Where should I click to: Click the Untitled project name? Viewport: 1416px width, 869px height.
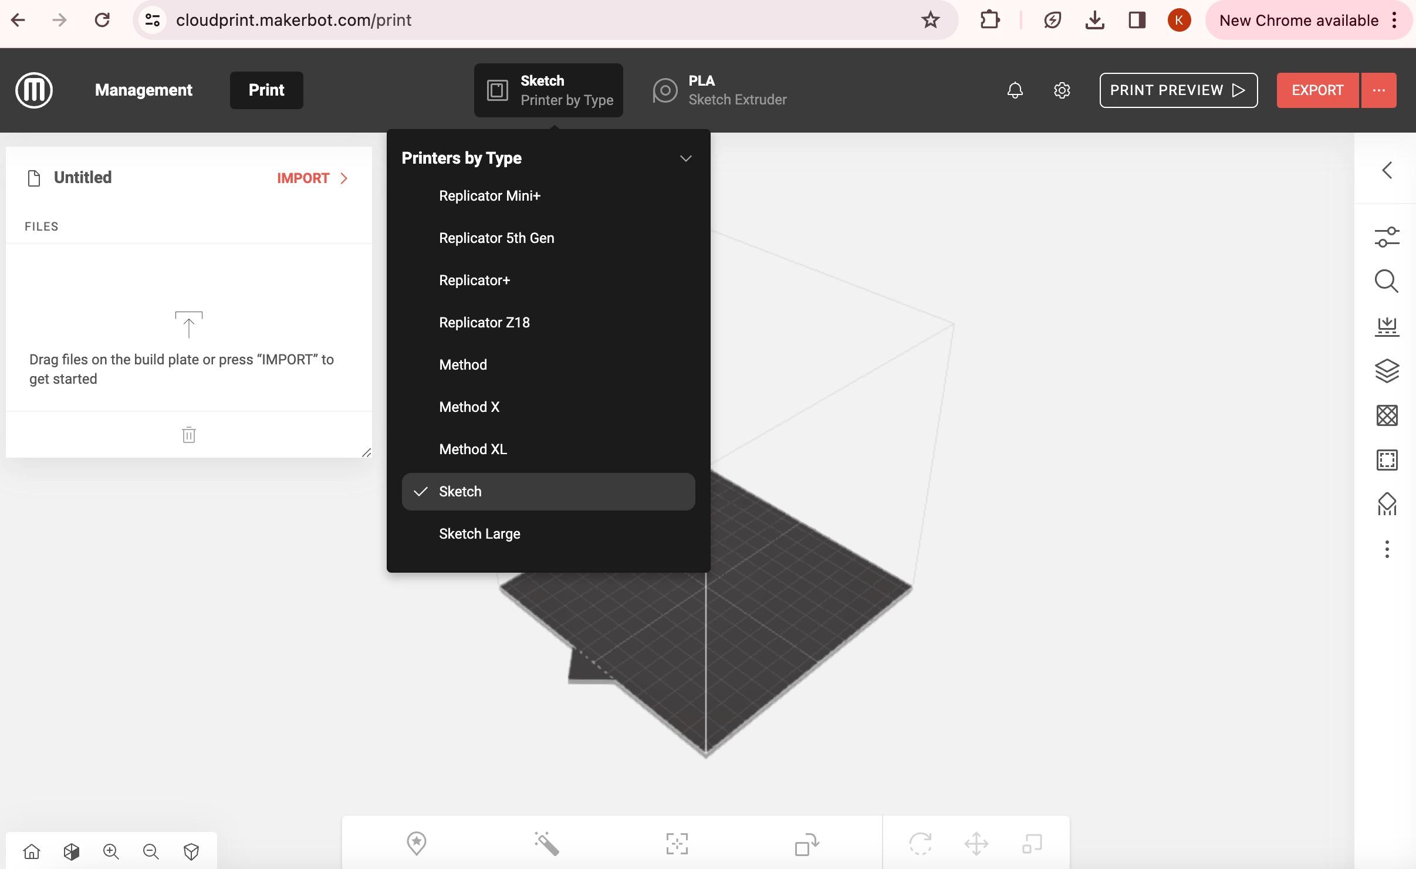[83, 178]
